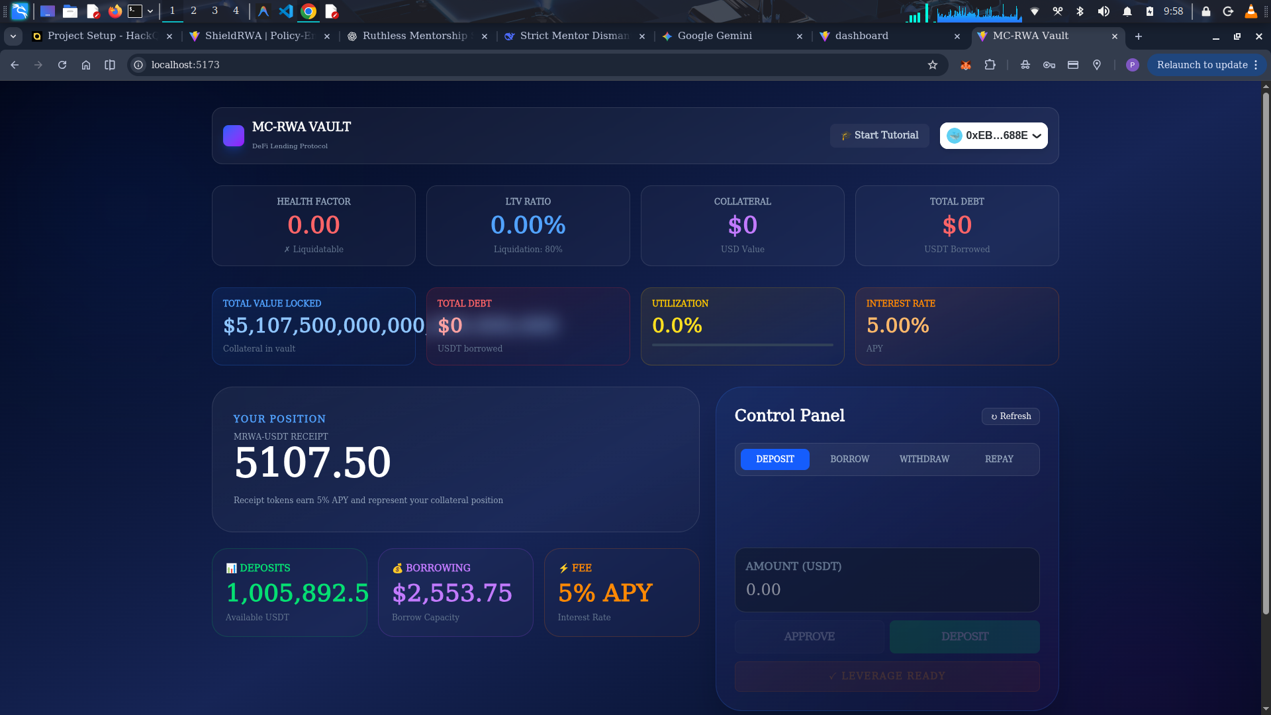Expand the terminal launcher dropdown arrow
This screenshot has height=715, width=1271.
point(150,11)
